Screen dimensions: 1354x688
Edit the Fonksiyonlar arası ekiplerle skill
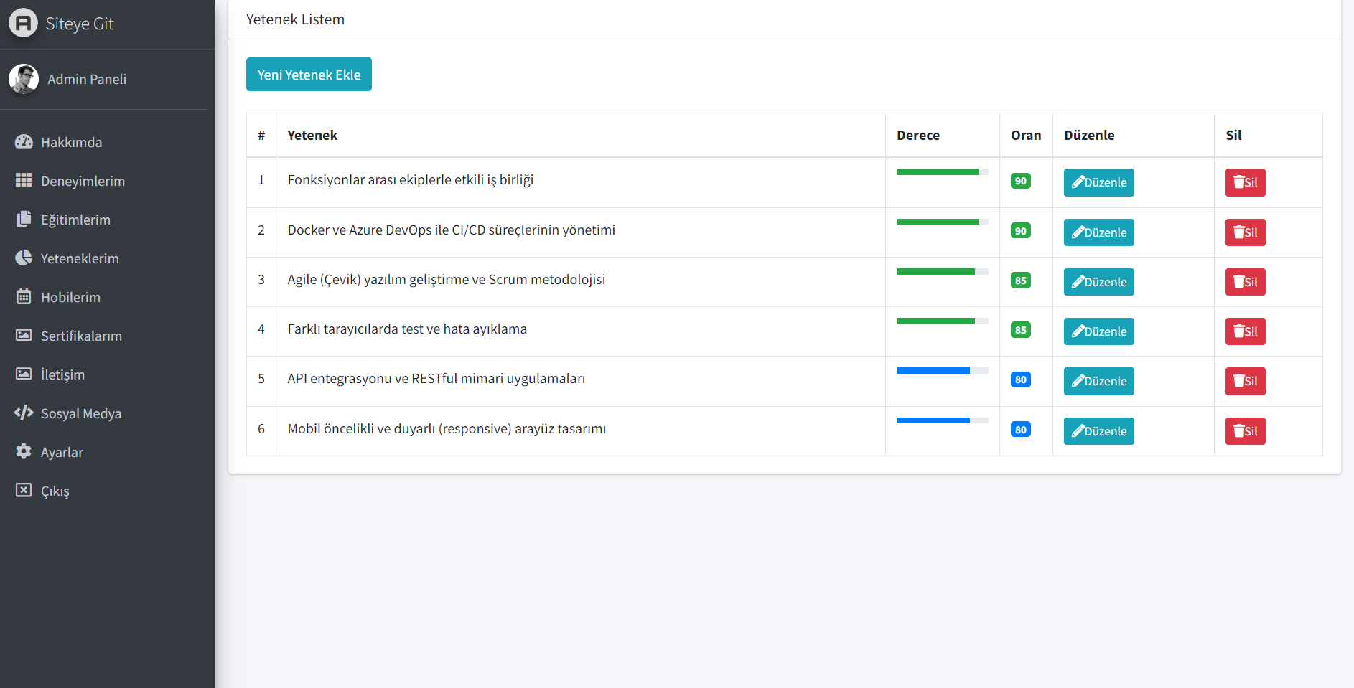[1098, 182]
